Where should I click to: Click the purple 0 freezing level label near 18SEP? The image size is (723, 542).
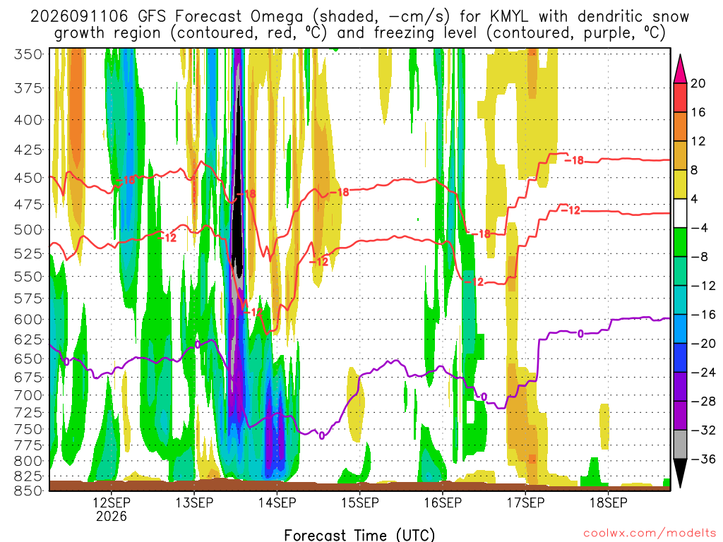coord(580,334)
